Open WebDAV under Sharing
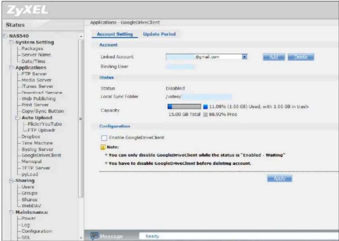 (31, 206)
